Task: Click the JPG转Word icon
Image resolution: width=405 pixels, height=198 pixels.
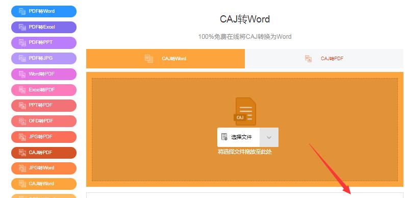Action: pos(22,168)
